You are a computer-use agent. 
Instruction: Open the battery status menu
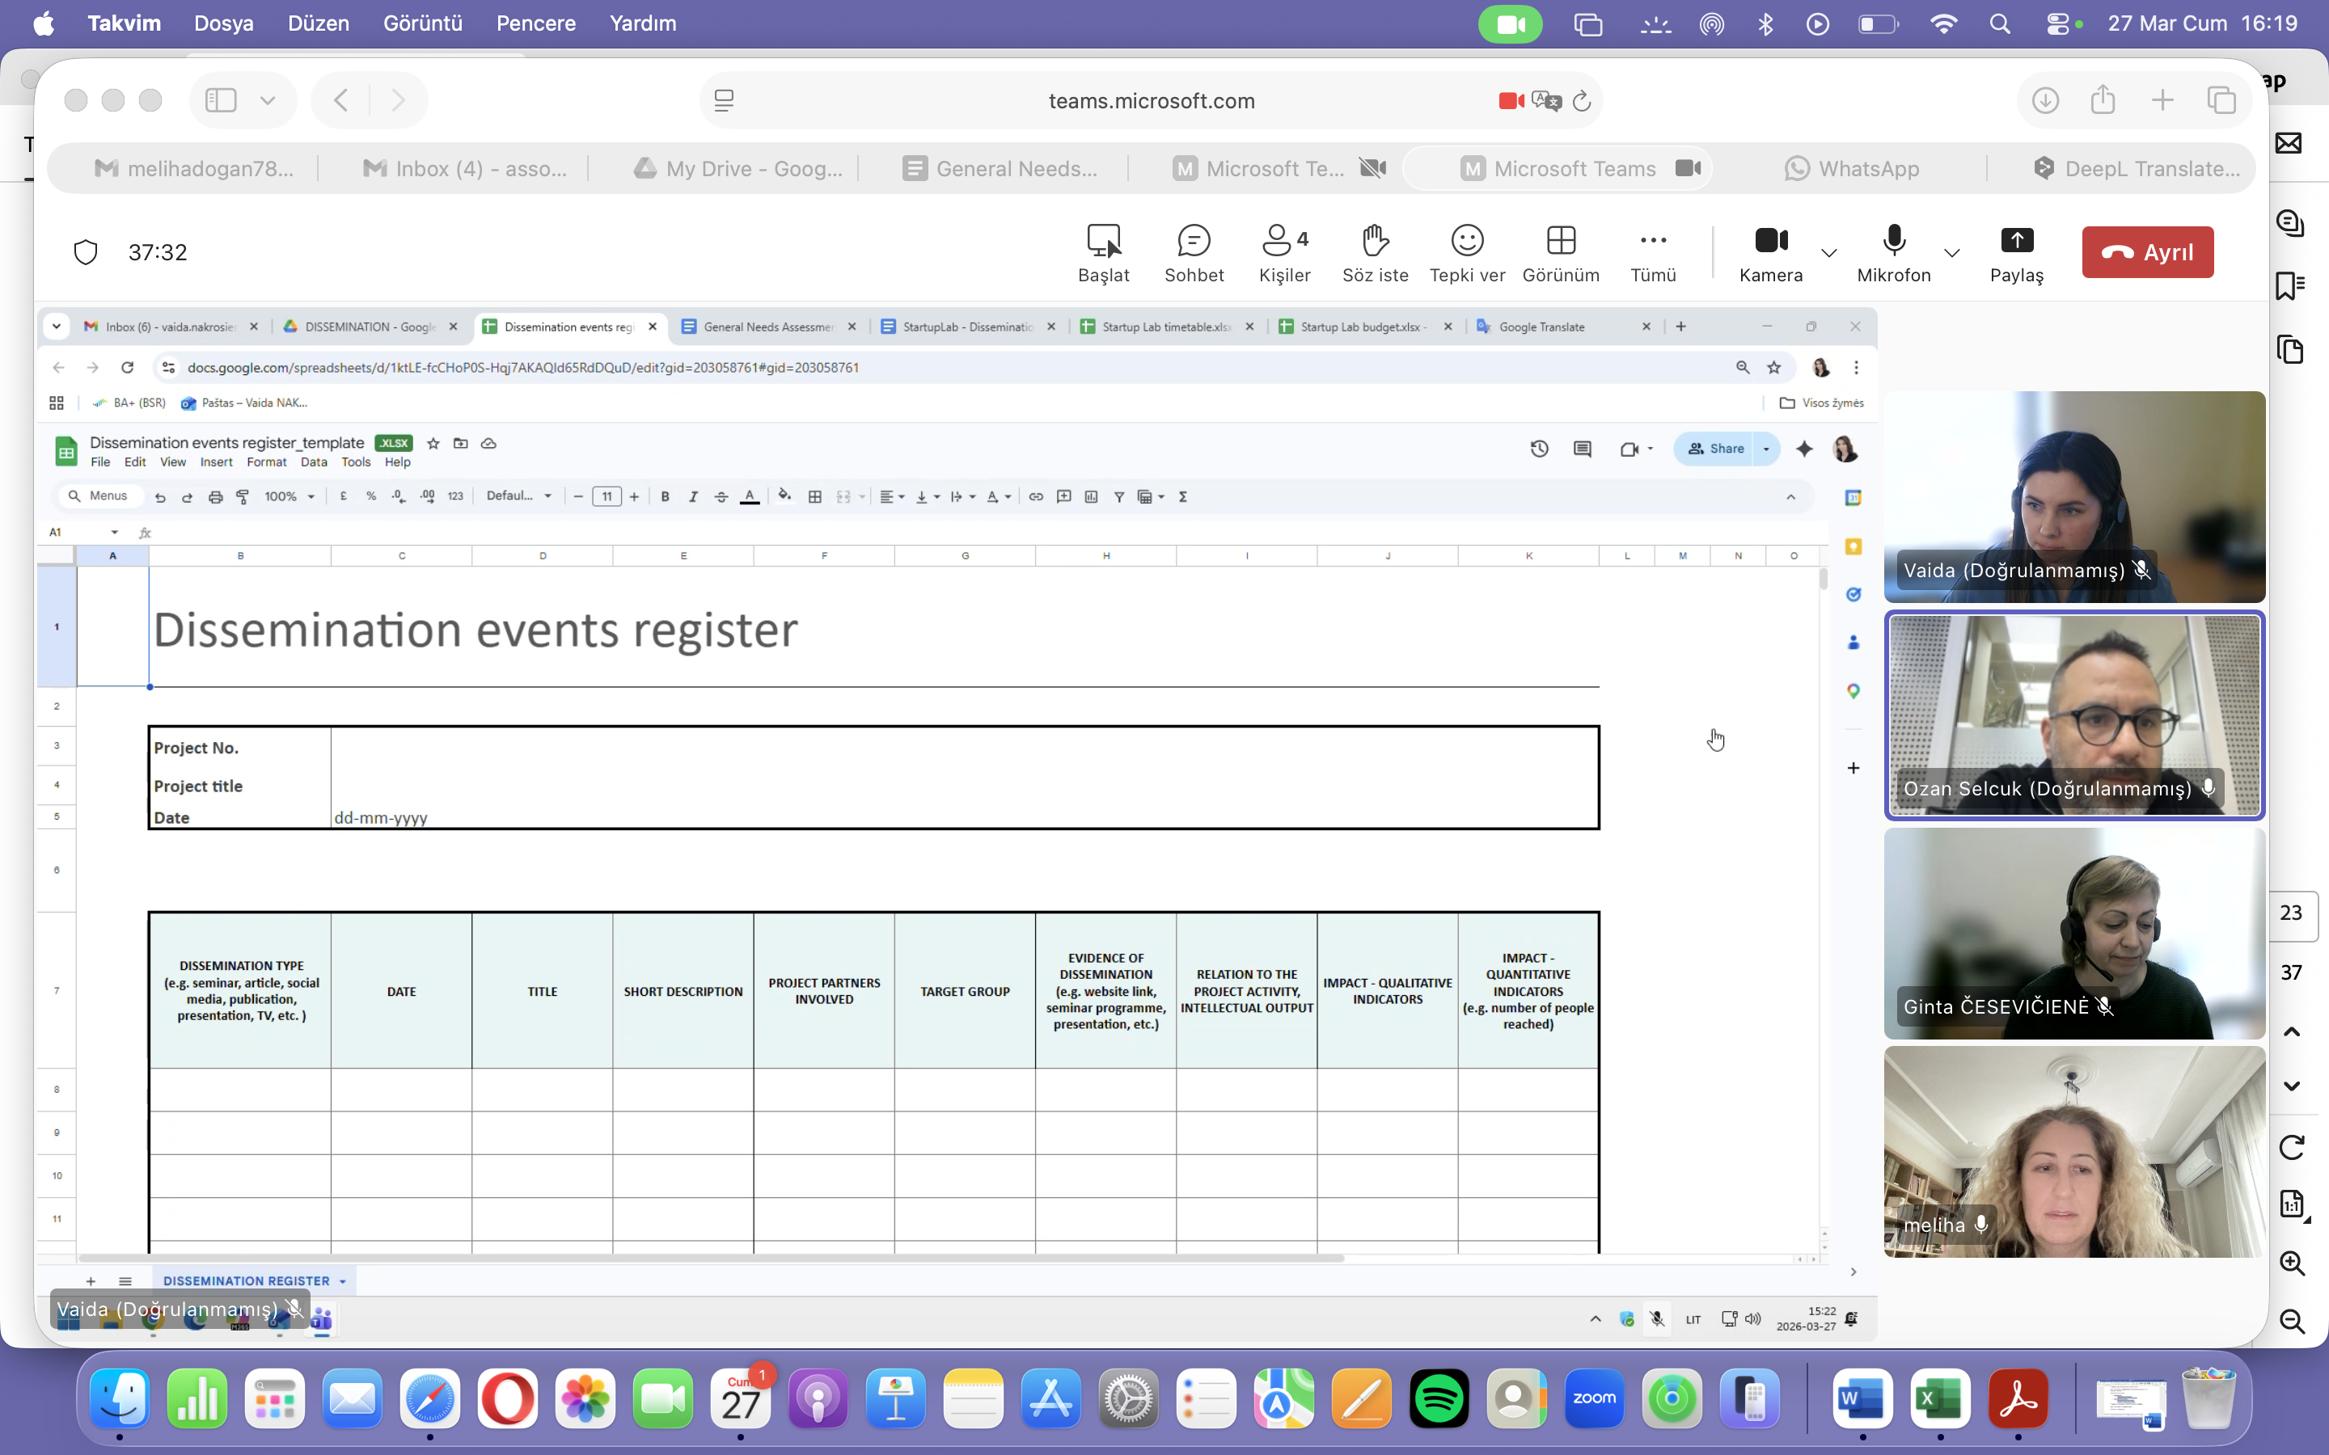[x=1878, y=23]
